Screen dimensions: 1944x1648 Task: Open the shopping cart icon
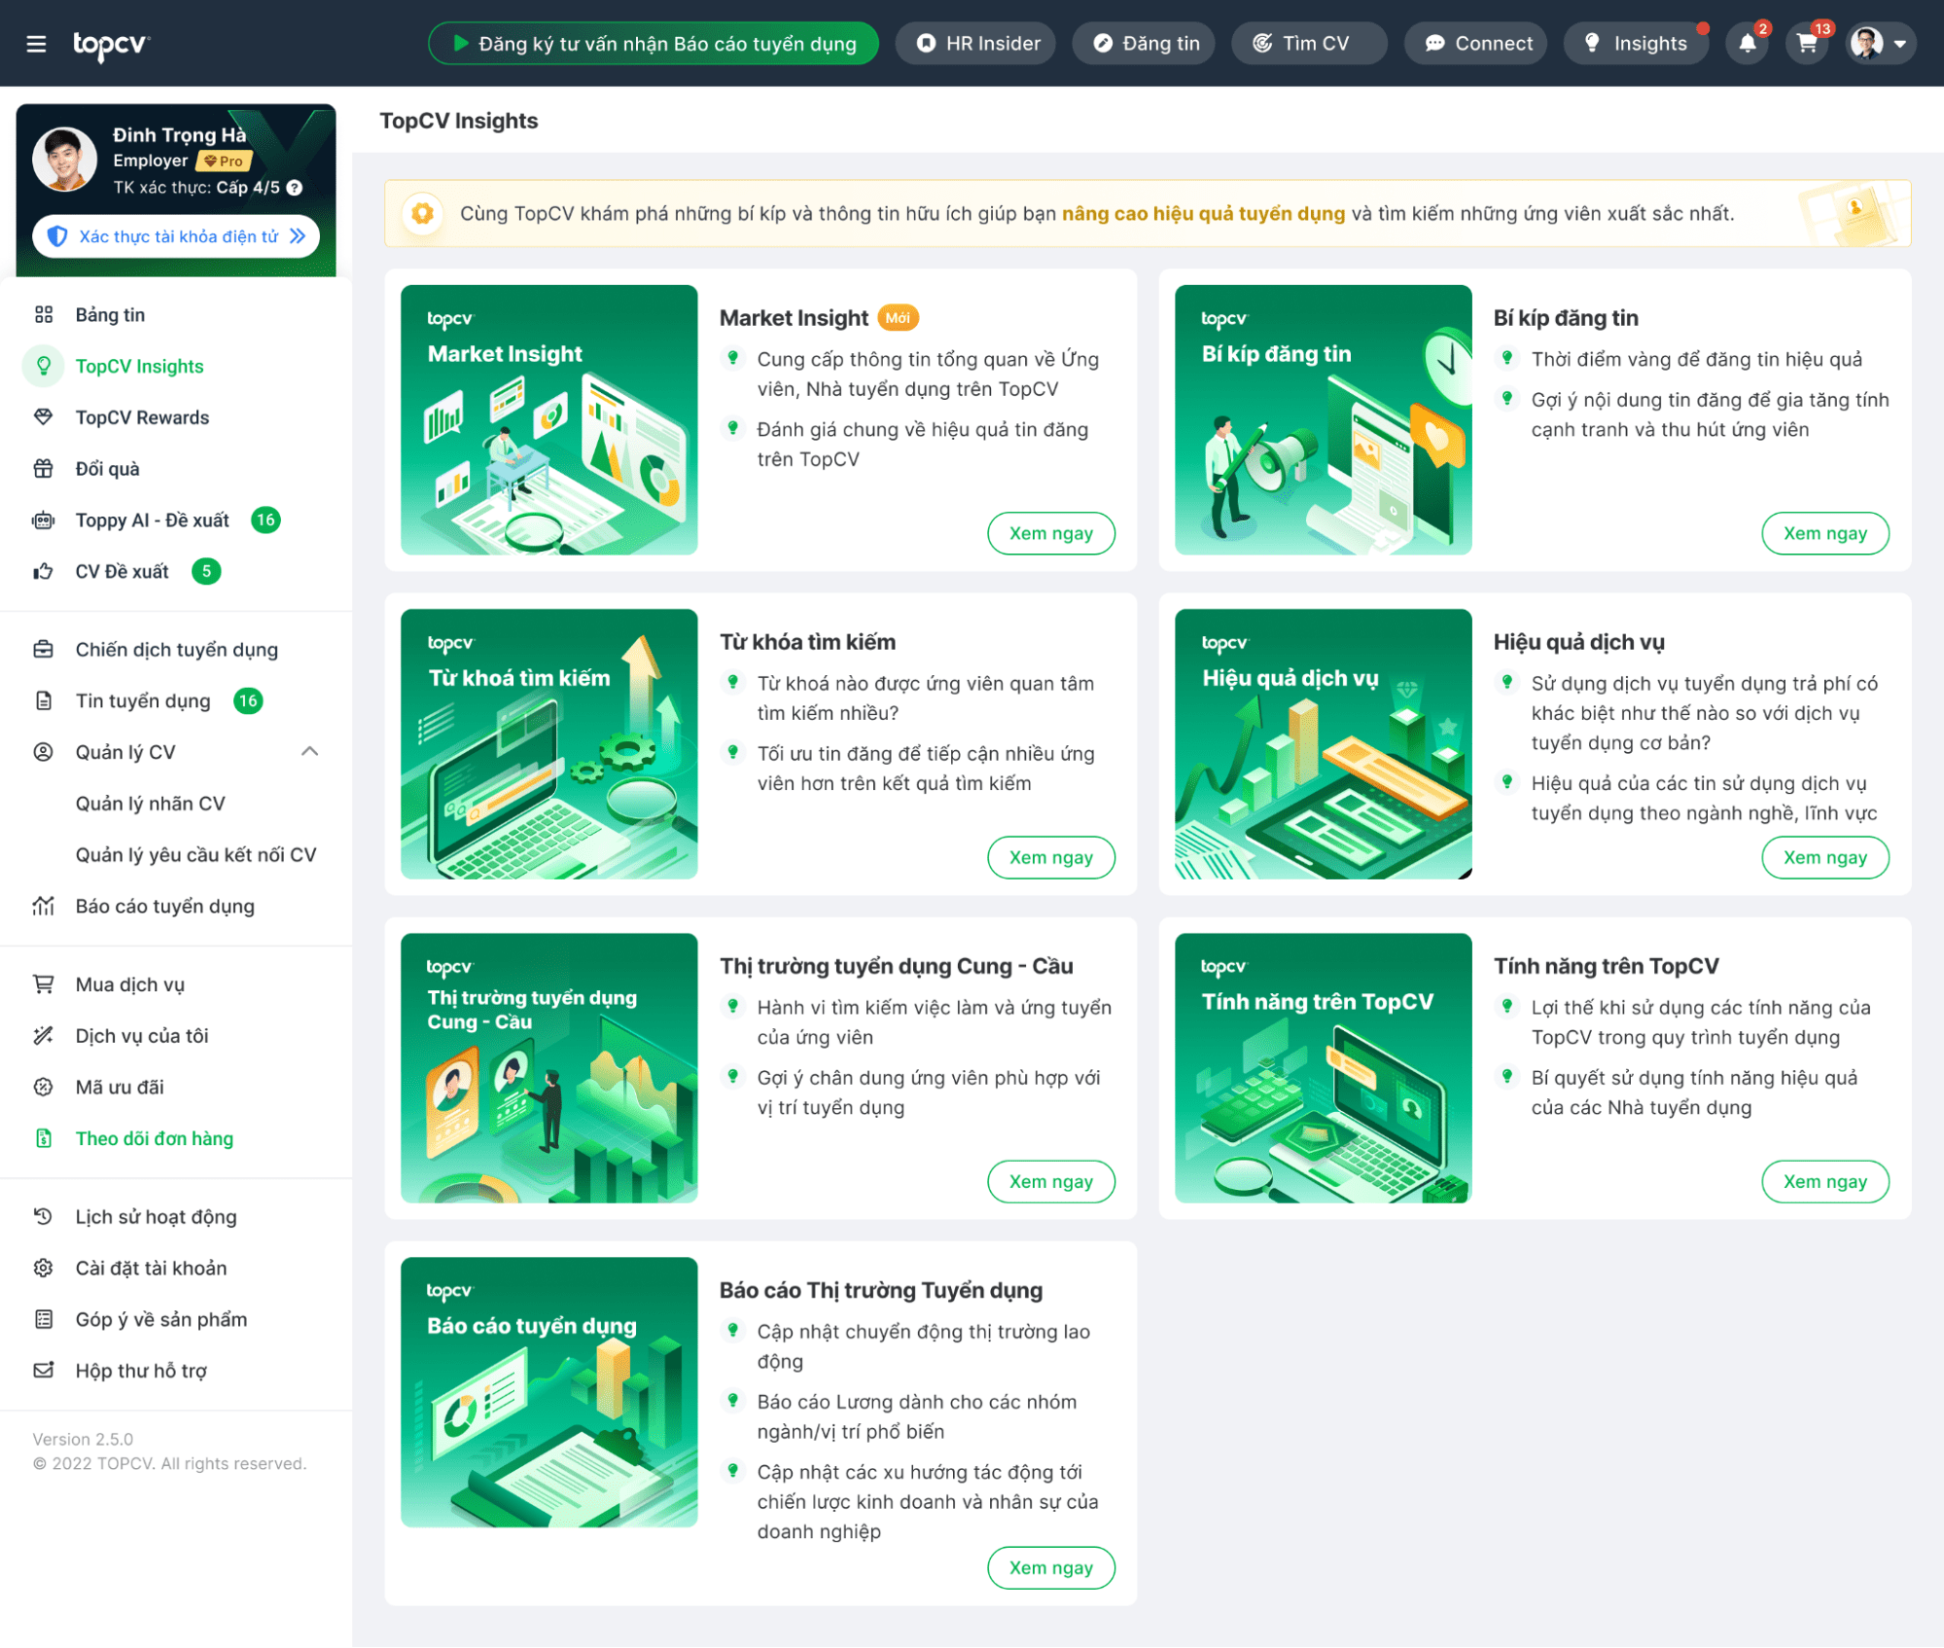(1806, 44)
